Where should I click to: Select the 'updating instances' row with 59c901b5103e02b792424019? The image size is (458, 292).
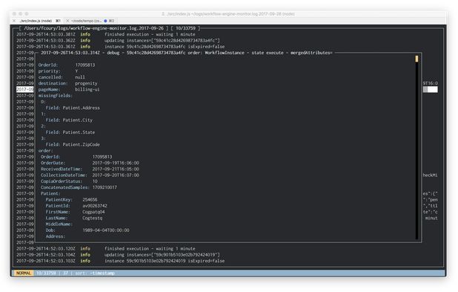(118, 255)
